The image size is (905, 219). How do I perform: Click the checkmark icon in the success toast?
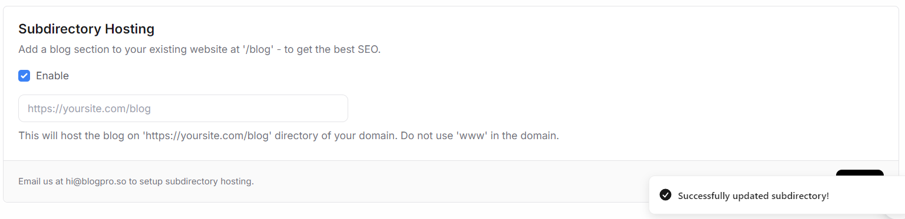pyautogui.click(x=666, y=195)
